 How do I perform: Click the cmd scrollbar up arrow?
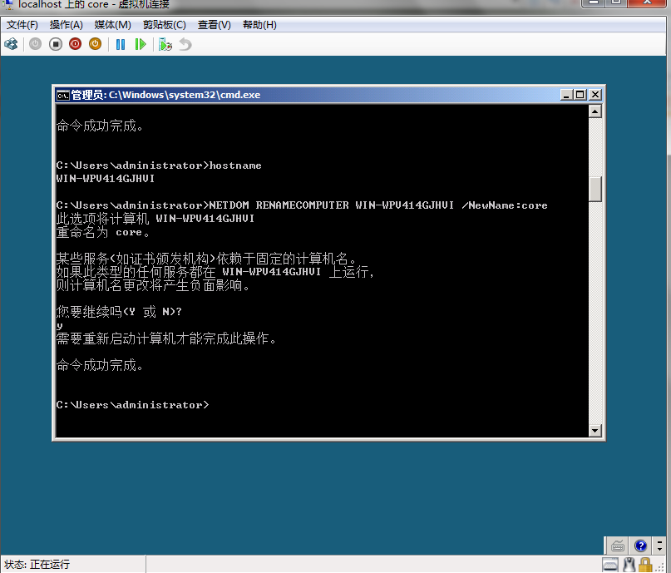point(595,111)
